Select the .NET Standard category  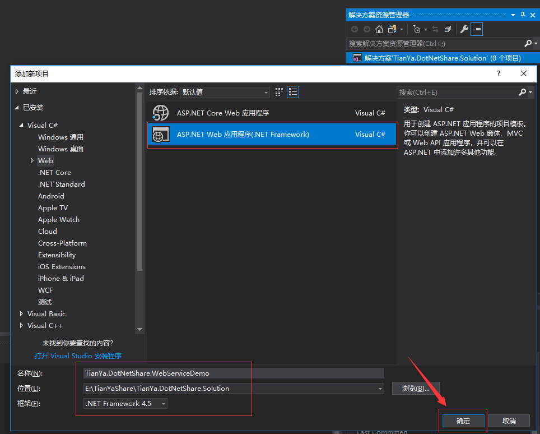[x=61, y=184]
